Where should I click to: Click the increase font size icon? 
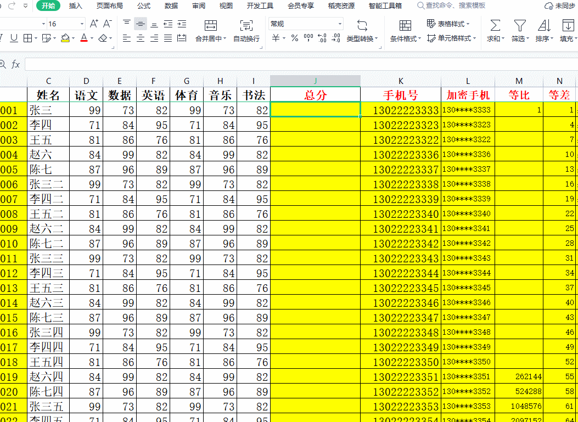(94, 24)
